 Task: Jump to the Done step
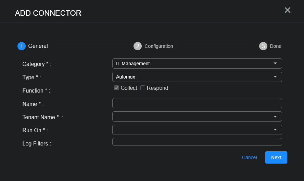click(276, 46)
